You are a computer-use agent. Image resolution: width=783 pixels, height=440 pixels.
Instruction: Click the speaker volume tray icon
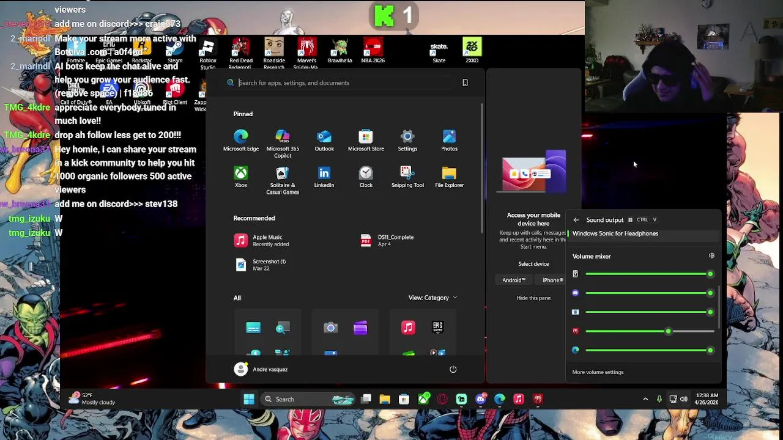[683, 399]
